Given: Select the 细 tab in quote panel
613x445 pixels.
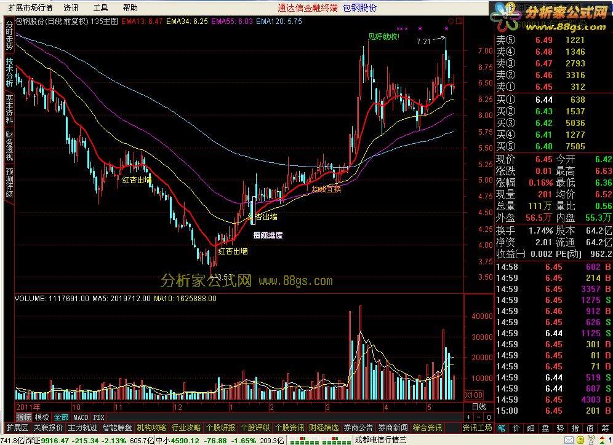Looking at the screenshot, I should [531, 428].
